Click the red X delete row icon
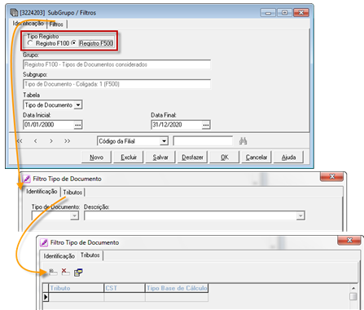Image resolution: width=364 pixels, height=310 pixels. 65,272
